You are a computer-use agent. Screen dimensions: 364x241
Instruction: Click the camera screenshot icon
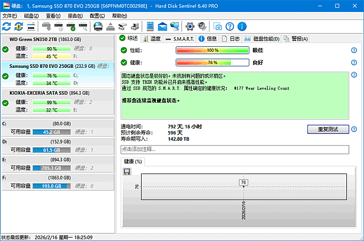click(x=218, y=26)
